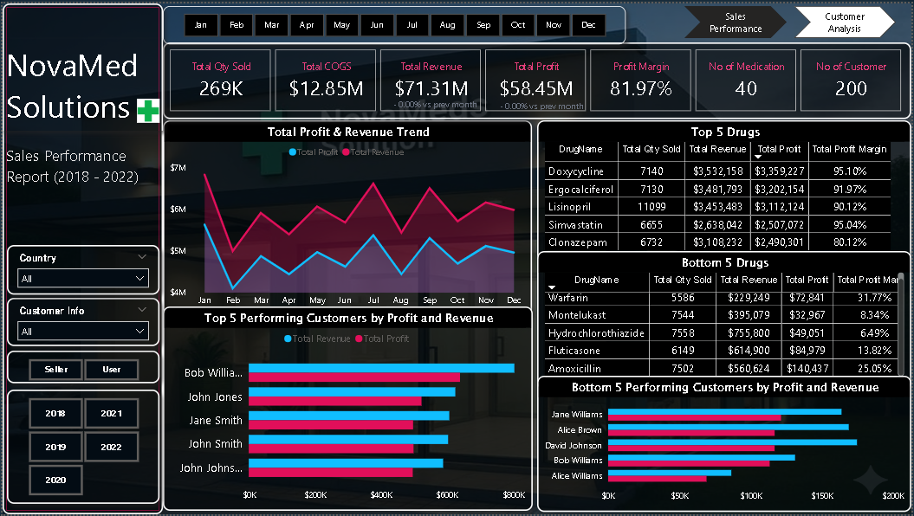Open the Customer Info All dropdown
This screenshot has width=914, height=516.
coord(83,332)
